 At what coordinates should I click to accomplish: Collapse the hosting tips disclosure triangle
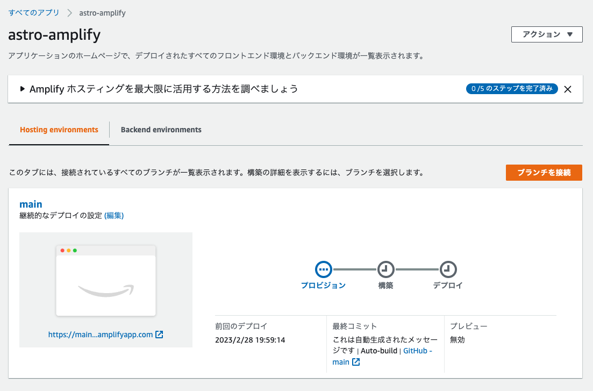point(22,89)
